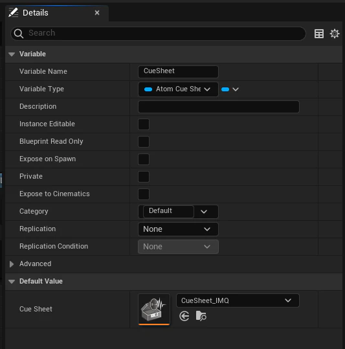345x349 pixels.
Task: Toggle the Blueprint Read Only checkbox
Action: (144, 142)
